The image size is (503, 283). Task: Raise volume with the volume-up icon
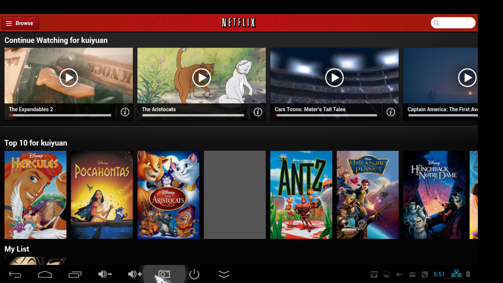pyautogui.click(x=135, y=274)
